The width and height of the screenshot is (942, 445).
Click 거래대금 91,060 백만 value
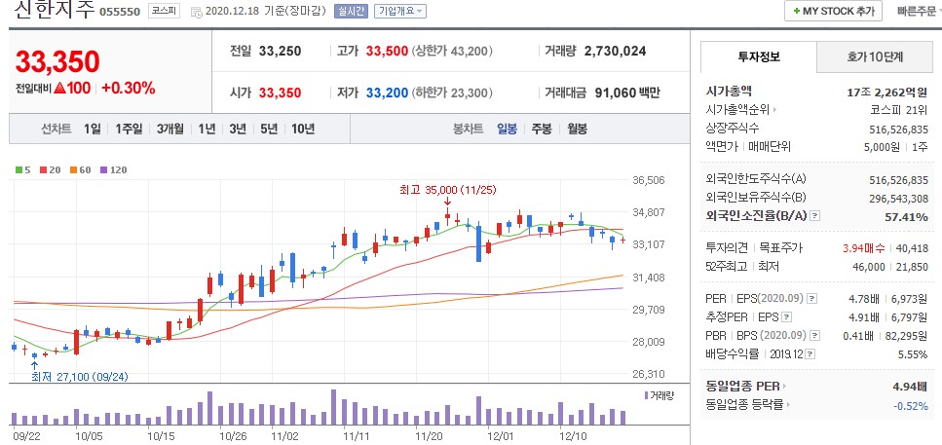point(627,93)
